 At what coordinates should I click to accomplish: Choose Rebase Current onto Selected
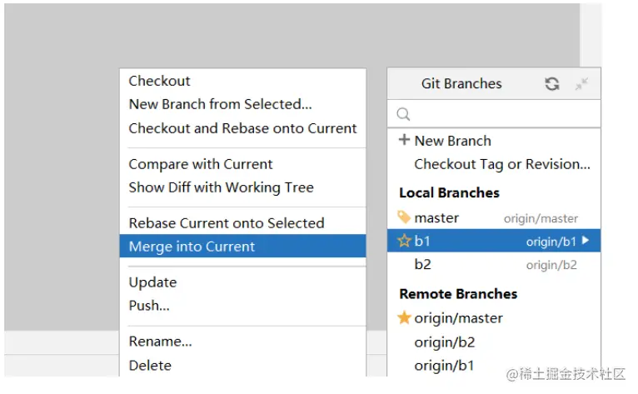pyautogui.click(x=227, y=223)
